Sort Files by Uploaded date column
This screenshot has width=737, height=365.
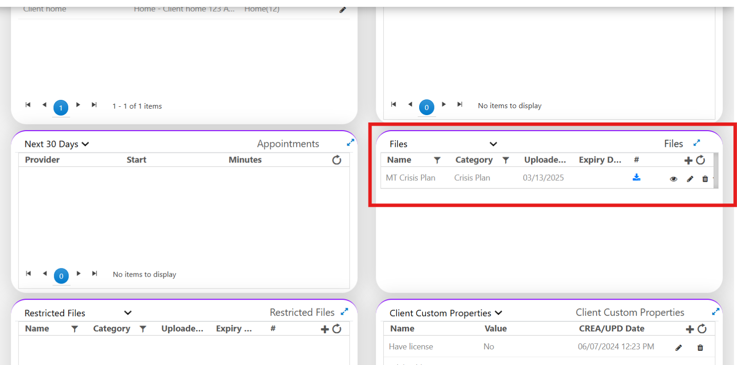[x=545, y=160]
